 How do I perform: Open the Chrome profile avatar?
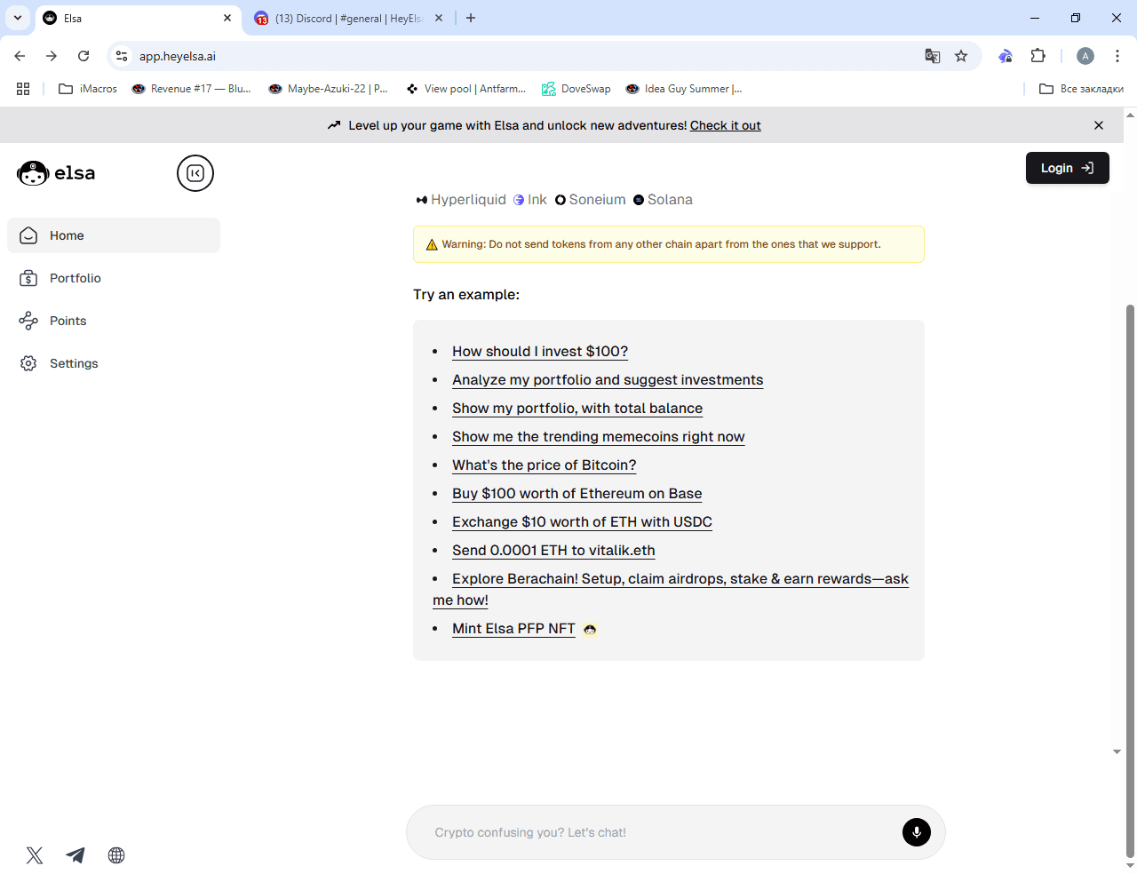[x=1085, y=56]
